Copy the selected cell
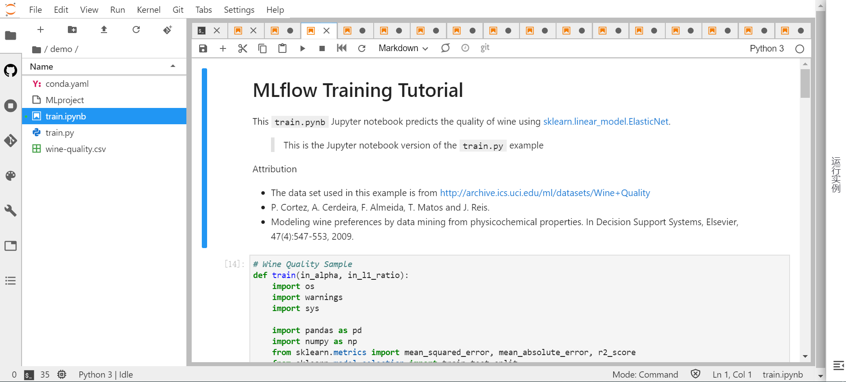846x382 pixels. (263, 48)
